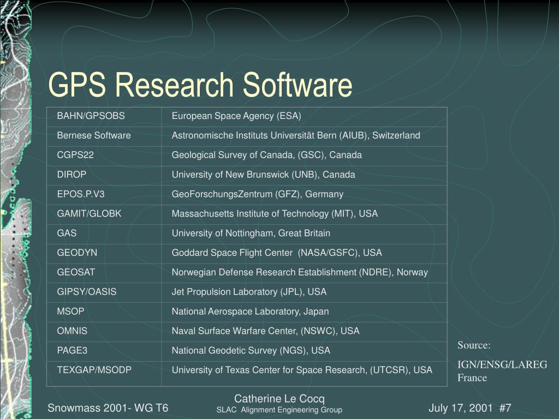559x419 pixels.
Task: Click 'National Geodetic Survey (NGS), USA'
Action: click(251, 351)
